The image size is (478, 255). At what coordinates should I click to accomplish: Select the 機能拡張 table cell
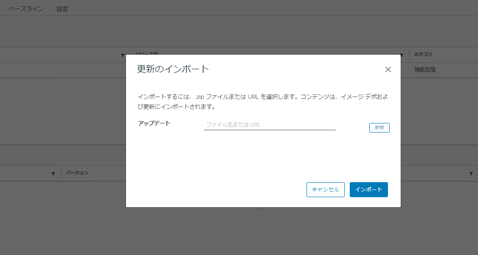(x=425, y=70)
